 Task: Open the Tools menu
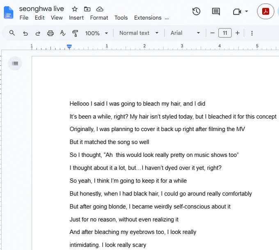point(121,18)
